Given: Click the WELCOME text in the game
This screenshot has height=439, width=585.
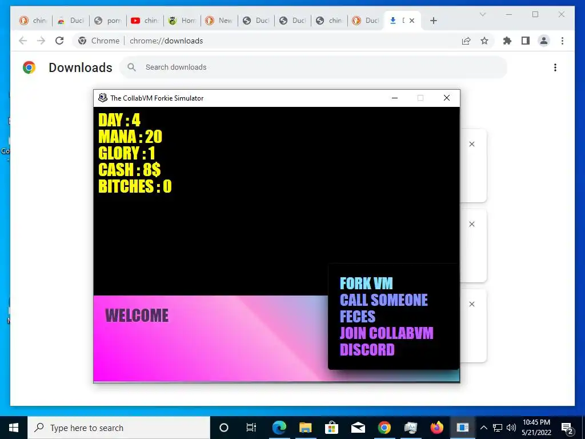Looking at the screenshot, I should pos(137,316).
